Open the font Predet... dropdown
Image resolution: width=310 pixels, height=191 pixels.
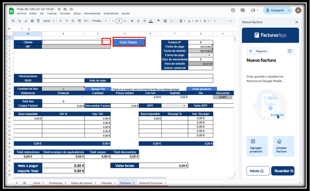click(x=99, y=21)
